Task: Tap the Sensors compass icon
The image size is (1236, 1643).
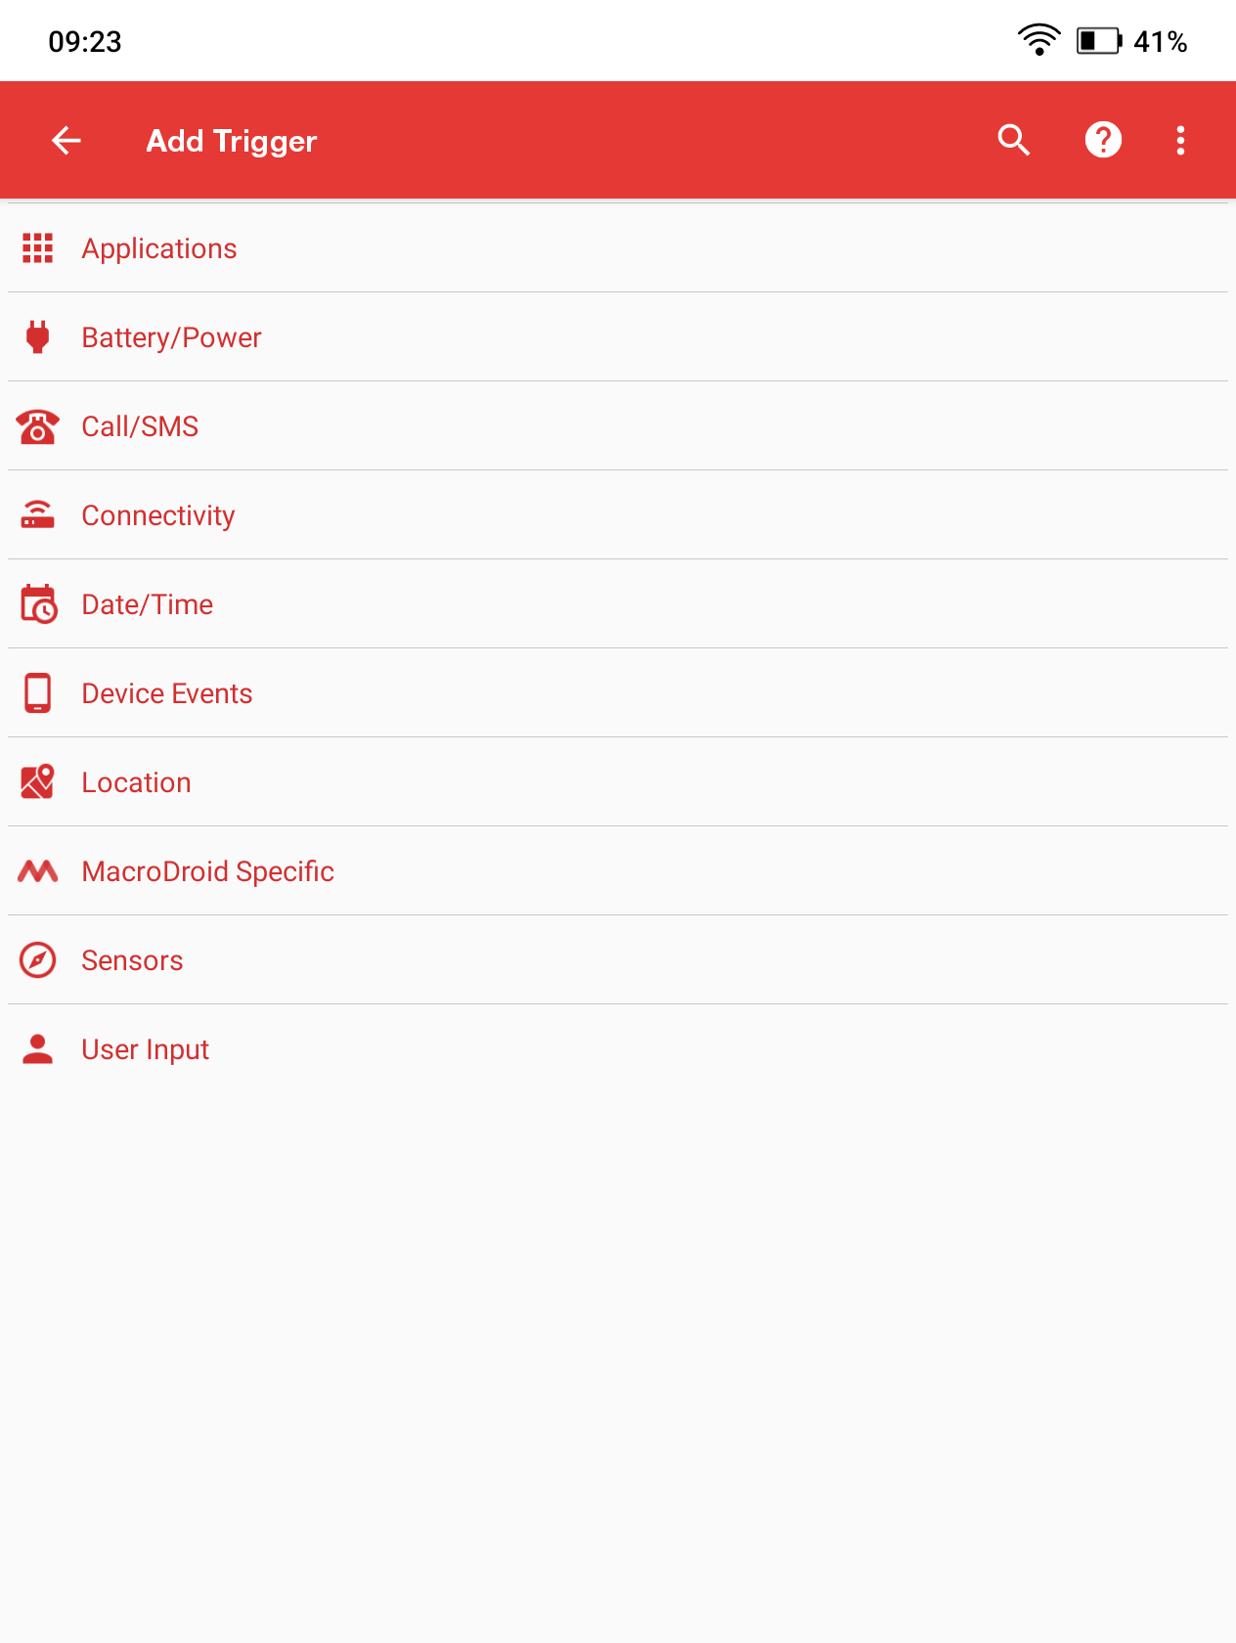Action: 38,960
